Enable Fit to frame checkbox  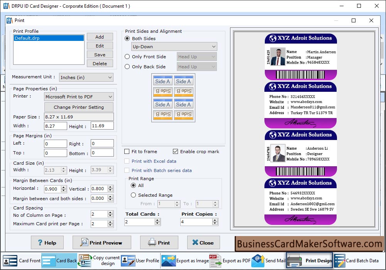pyautogui.click(x=127, y=152)
